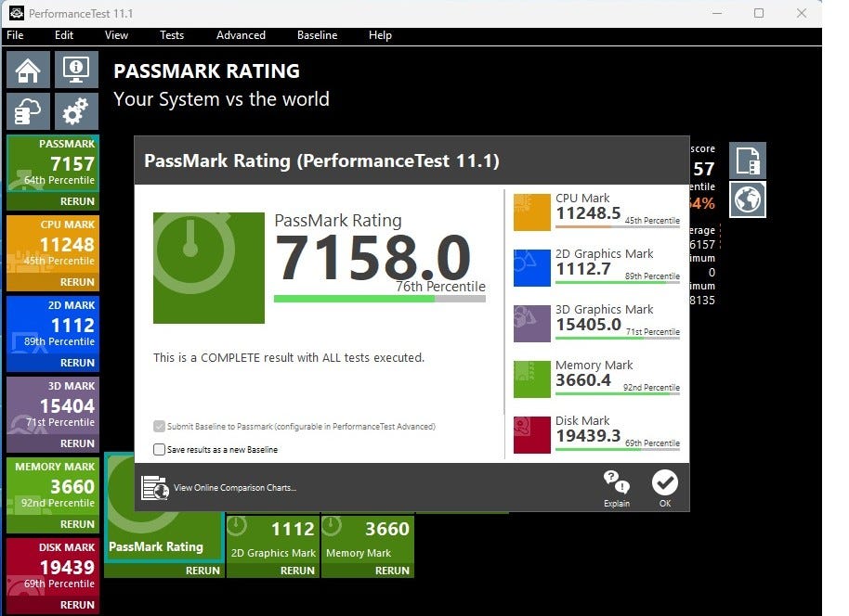Click the 76th Percentile label

pyautogui.click(x=440, y=287)
